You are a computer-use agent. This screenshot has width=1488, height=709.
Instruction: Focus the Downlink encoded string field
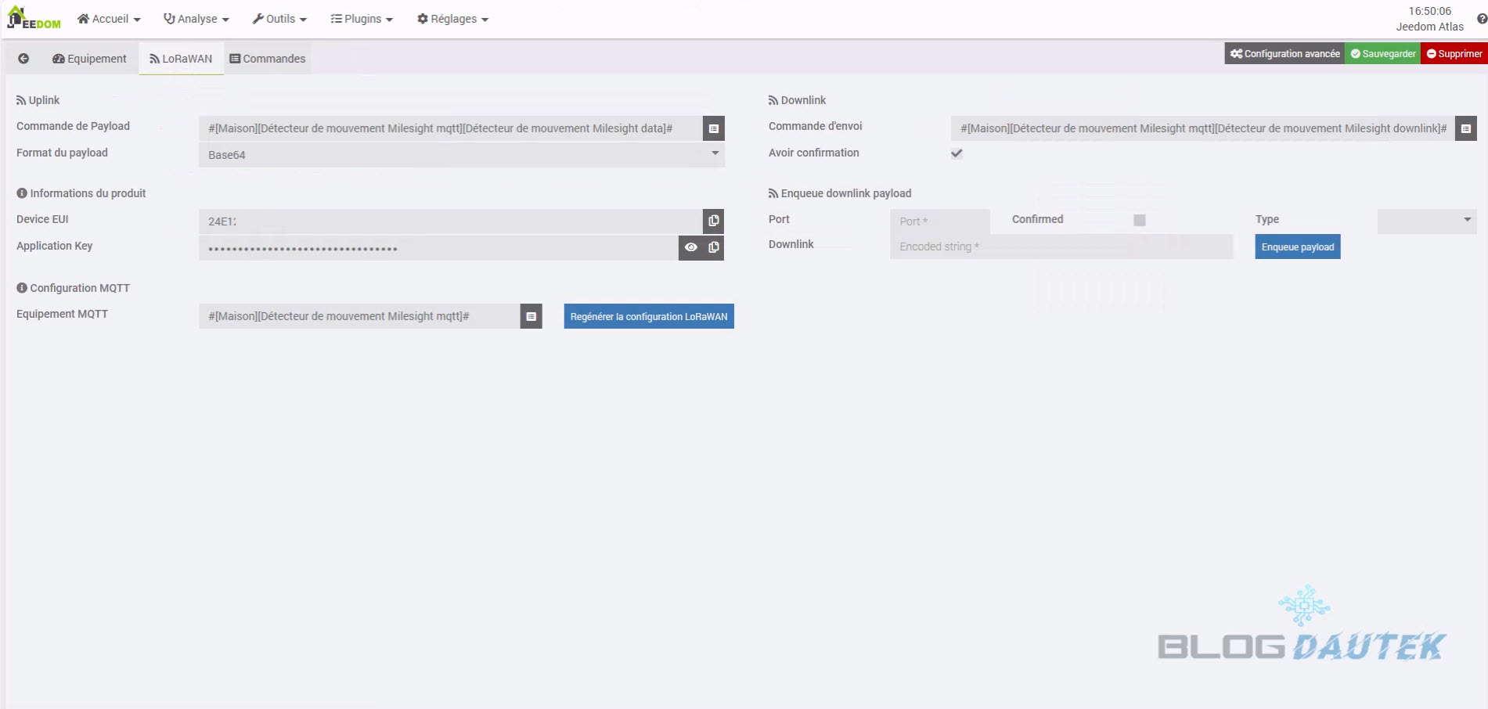[x=1061, y=247]
